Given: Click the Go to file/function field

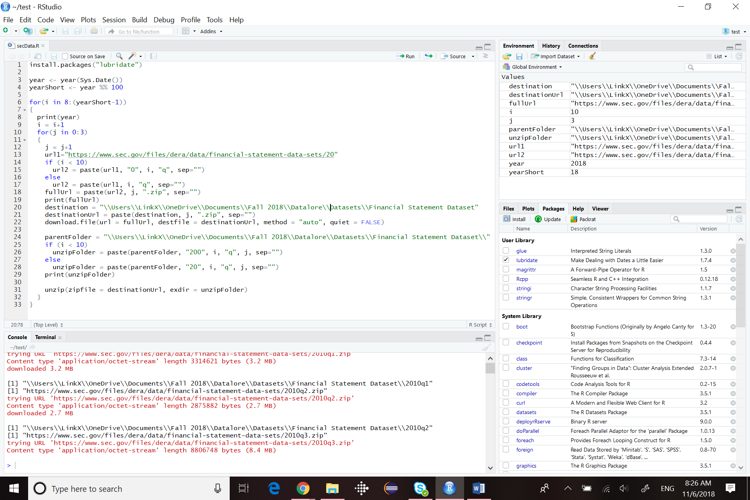Looking at the screenshot, I should pos(140,31).
